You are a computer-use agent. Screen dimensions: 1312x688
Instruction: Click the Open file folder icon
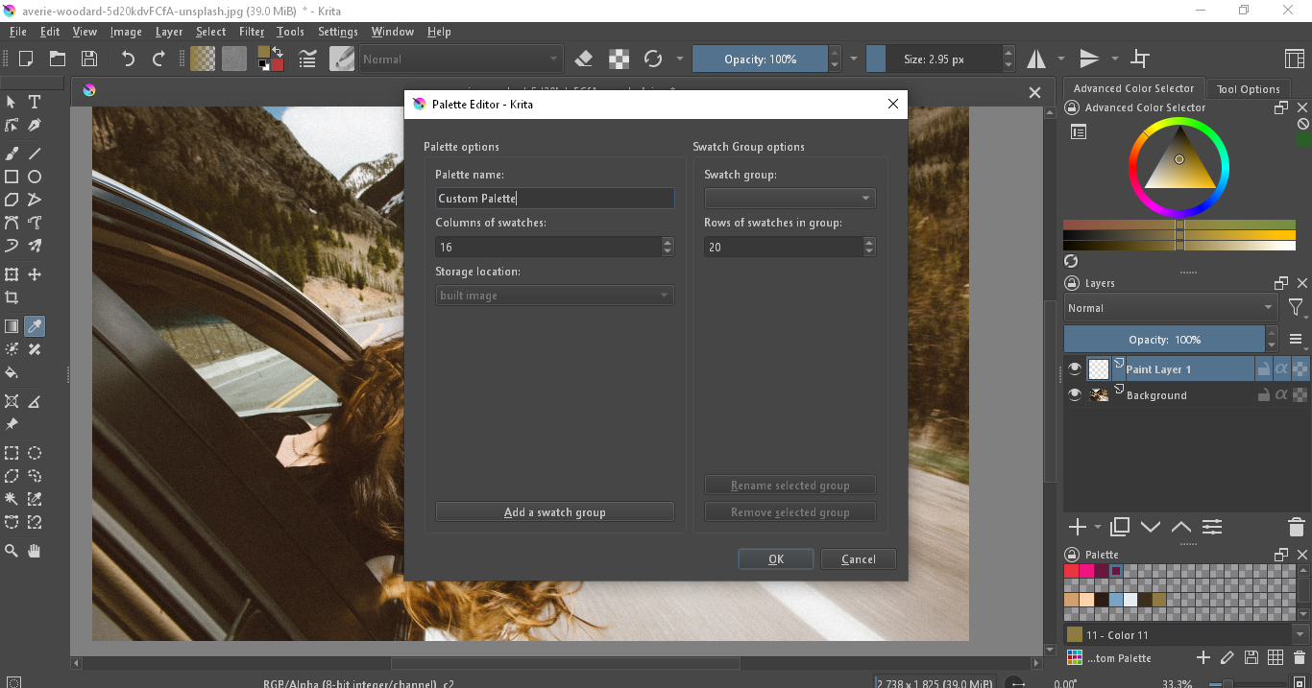pos(58,59)
